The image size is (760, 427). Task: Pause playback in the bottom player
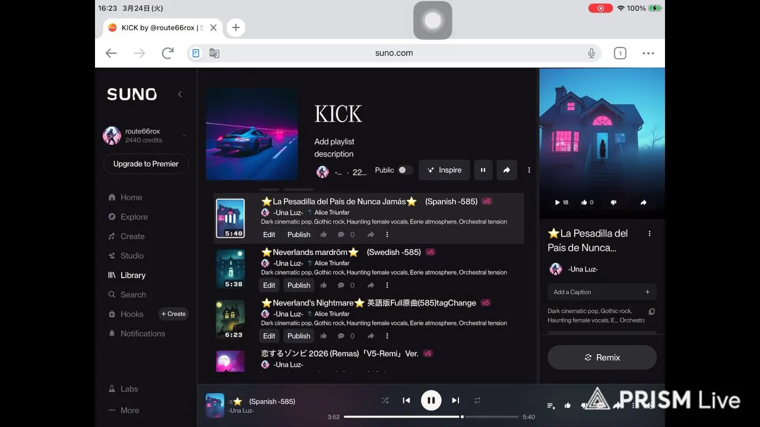(x=431, y=401)
